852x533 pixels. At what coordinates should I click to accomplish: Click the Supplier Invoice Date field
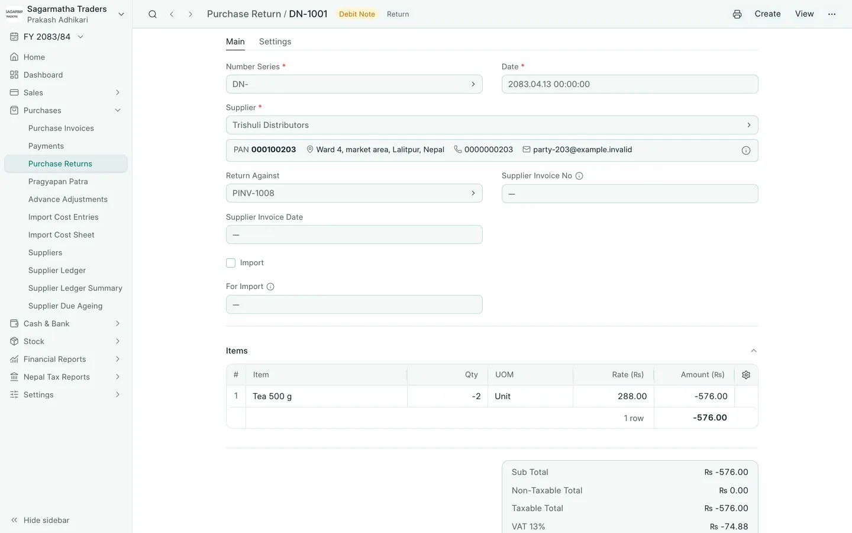[x=354, y=235]
